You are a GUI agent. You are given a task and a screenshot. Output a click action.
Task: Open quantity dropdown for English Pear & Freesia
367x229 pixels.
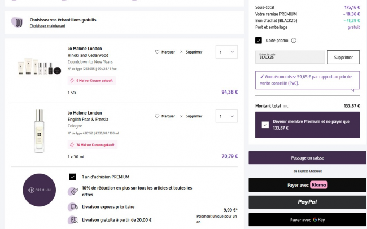click(226, 117)
